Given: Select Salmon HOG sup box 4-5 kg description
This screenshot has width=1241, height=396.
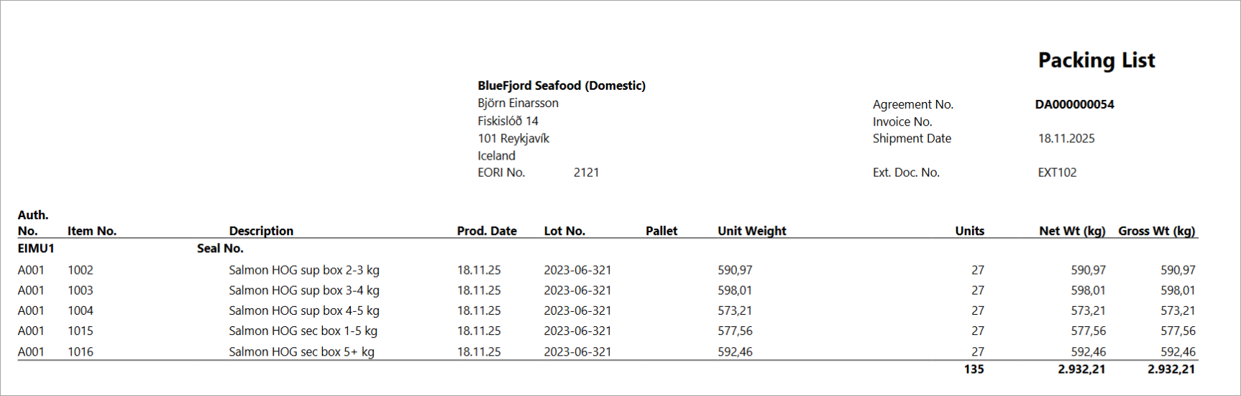Looking at the screenshot, I should (x=304, y=310).
